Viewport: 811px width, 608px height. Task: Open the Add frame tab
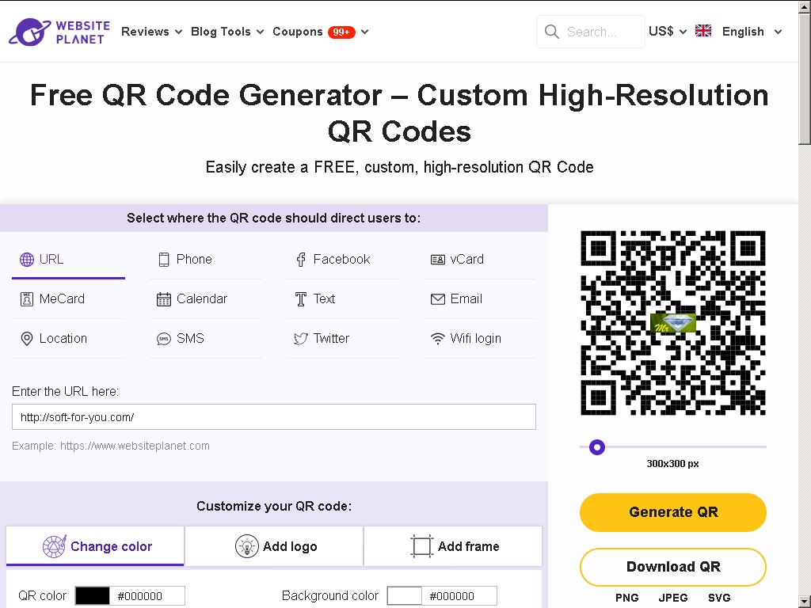(453, 546)
